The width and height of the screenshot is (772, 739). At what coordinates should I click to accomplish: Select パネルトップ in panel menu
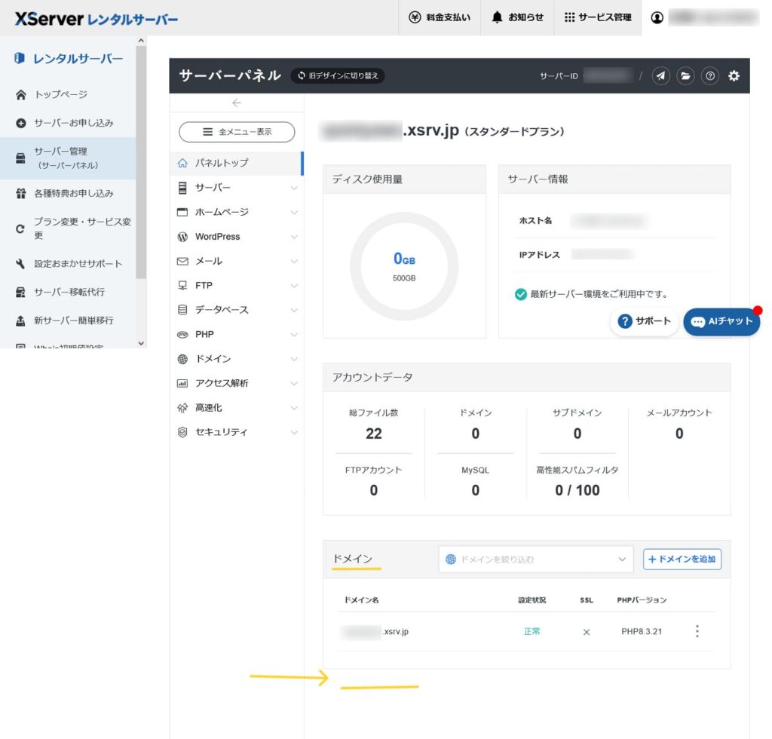pyautogui.click(x=237, y=163)
